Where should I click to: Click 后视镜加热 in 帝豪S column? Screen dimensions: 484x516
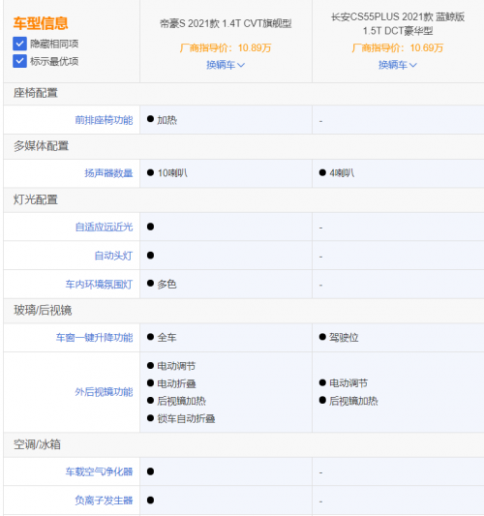pyautogui.click(x=181, y=401)
